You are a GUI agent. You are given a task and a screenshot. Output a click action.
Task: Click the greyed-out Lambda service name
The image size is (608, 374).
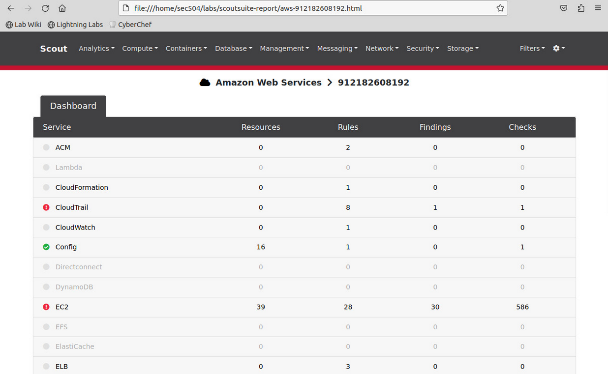point(69,168)
